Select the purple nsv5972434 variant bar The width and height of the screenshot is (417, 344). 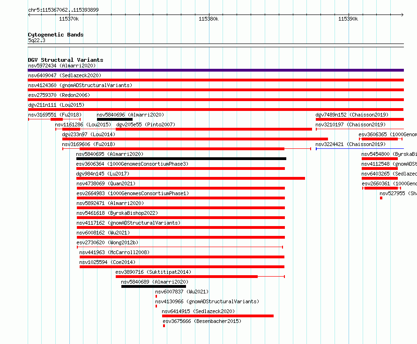[216, 70]
